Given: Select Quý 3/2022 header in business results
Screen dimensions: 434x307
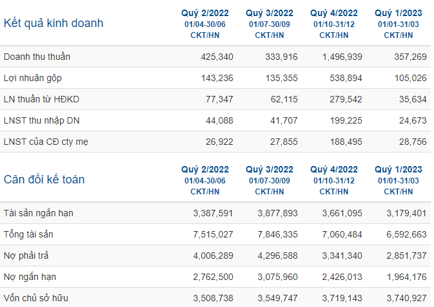Looking at the screenshot, I should tap(270, 13).
